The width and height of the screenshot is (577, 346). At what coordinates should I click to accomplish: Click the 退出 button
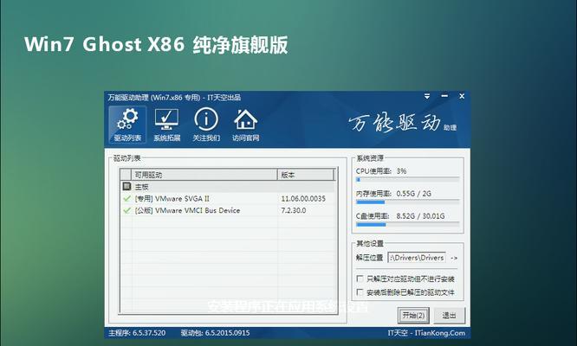[449, 316]
